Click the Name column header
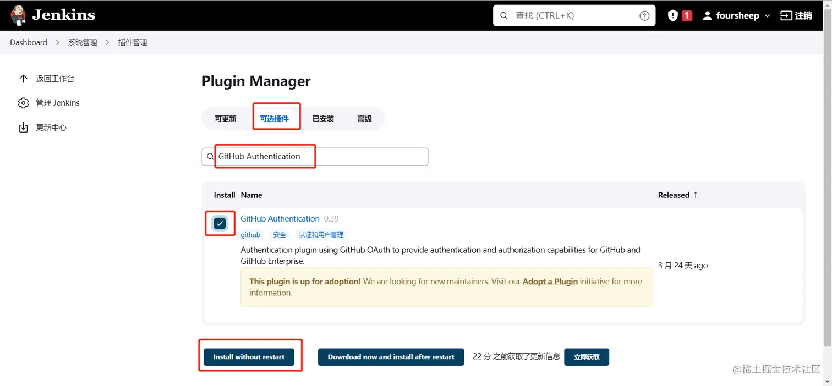The image size is (832, 386). tap(251, 195)
